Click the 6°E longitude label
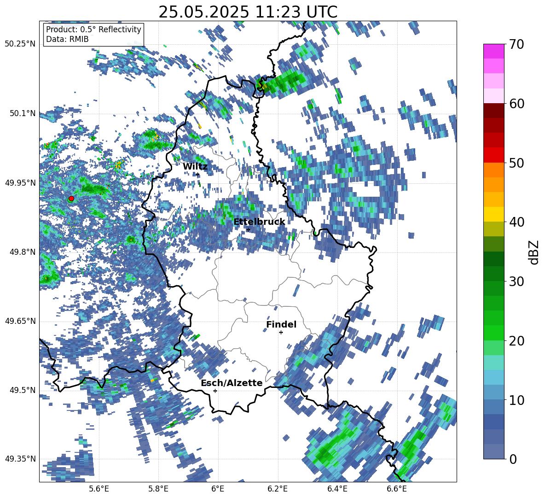 [x=218, y=489]
